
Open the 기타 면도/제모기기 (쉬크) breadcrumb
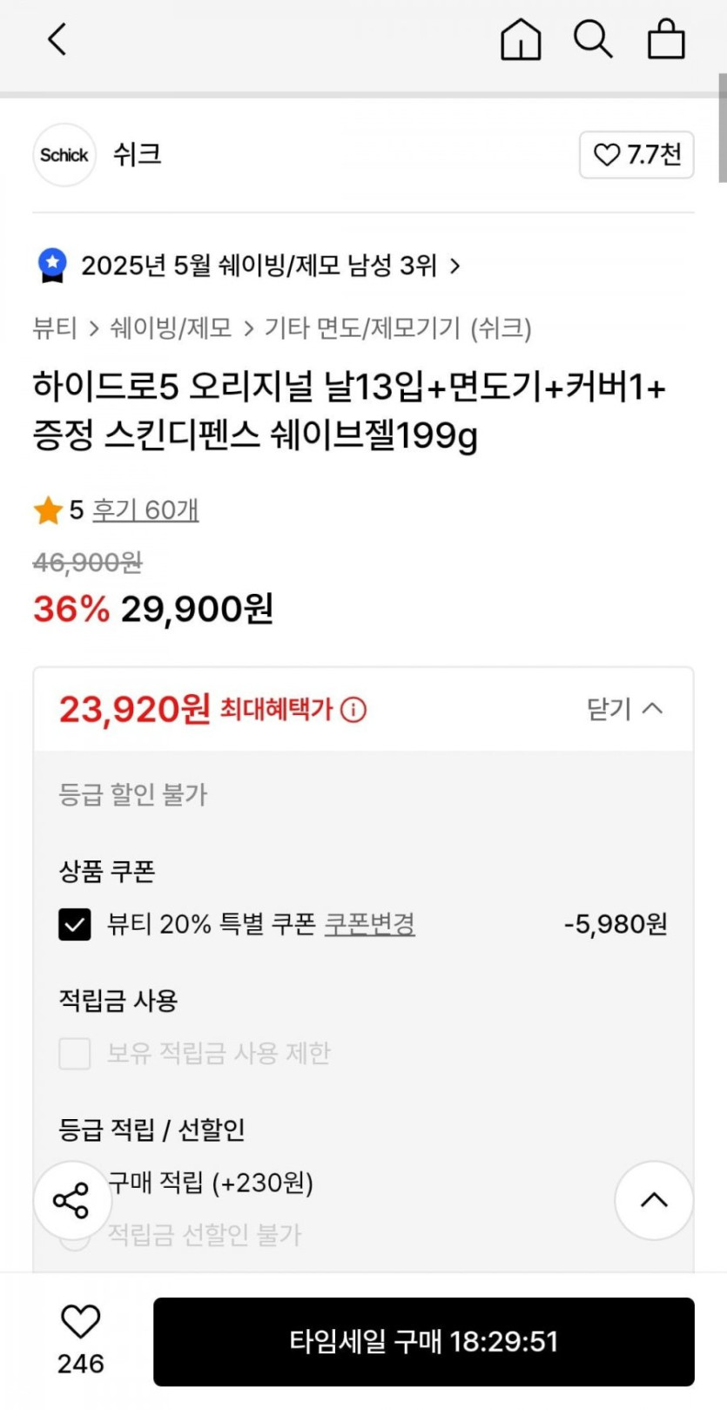398,327
